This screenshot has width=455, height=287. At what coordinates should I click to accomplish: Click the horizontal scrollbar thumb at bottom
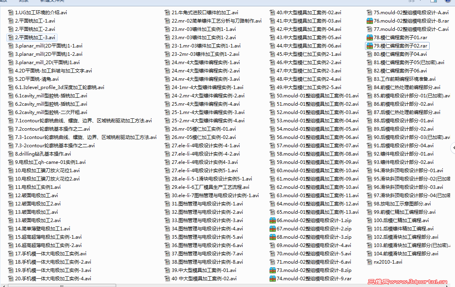pyautogui.click(x=62, y=285)
